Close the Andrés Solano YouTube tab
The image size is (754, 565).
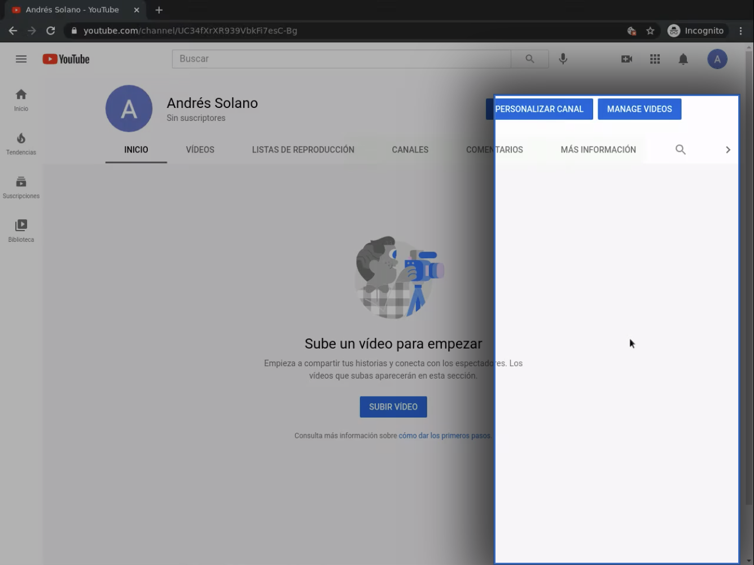tap(137, 10)
